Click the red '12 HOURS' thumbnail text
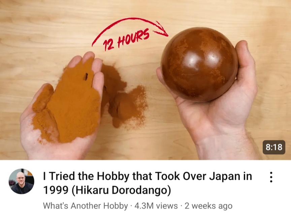 [x=126, y=39]
